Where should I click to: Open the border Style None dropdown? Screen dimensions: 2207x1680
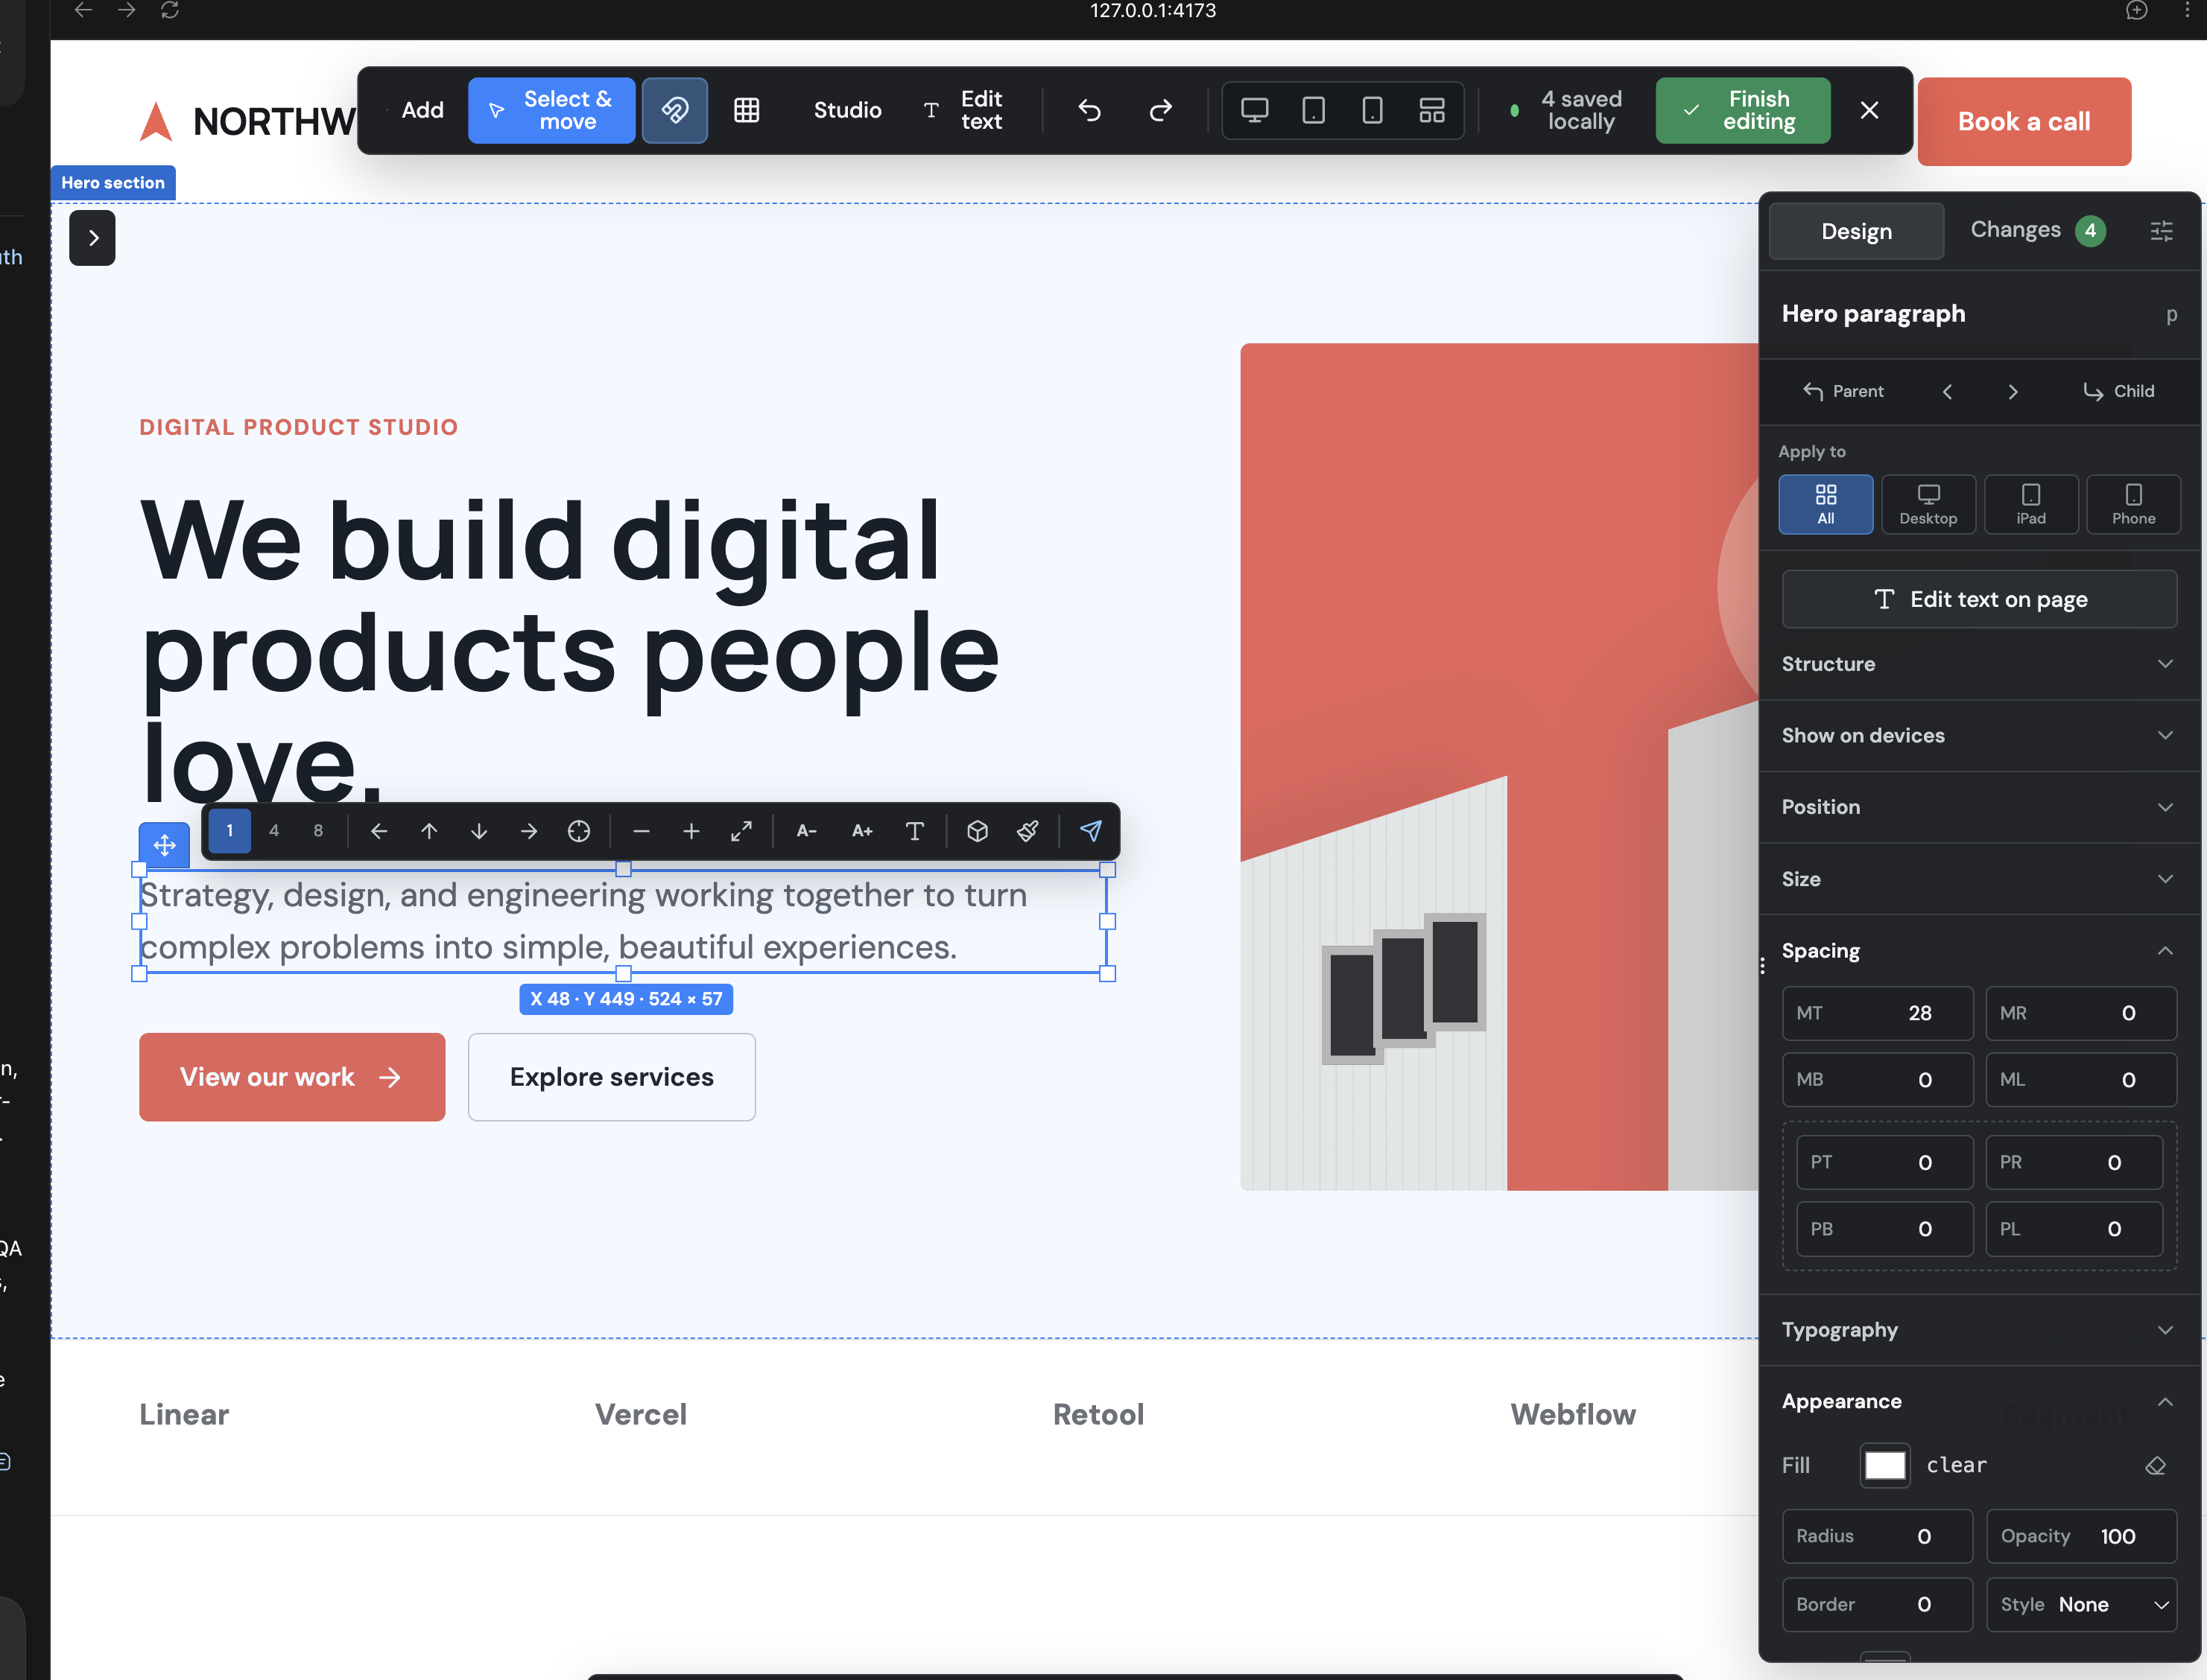[x=2081, y=1604]
